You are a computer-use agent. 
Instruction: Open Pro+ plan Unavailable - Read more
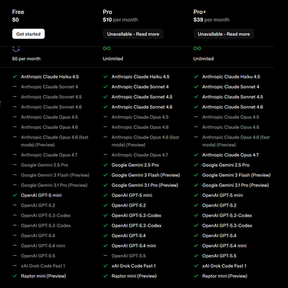tap(223, 34)
